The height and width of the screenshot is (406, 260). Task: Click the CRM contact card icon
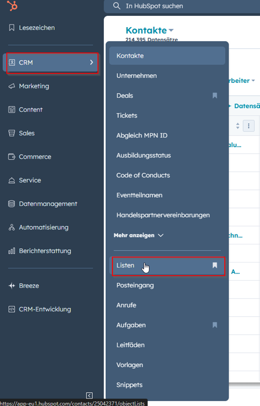(12, 62)
